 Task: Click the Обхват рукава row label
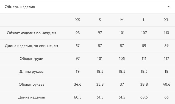[x=31, y=85]
